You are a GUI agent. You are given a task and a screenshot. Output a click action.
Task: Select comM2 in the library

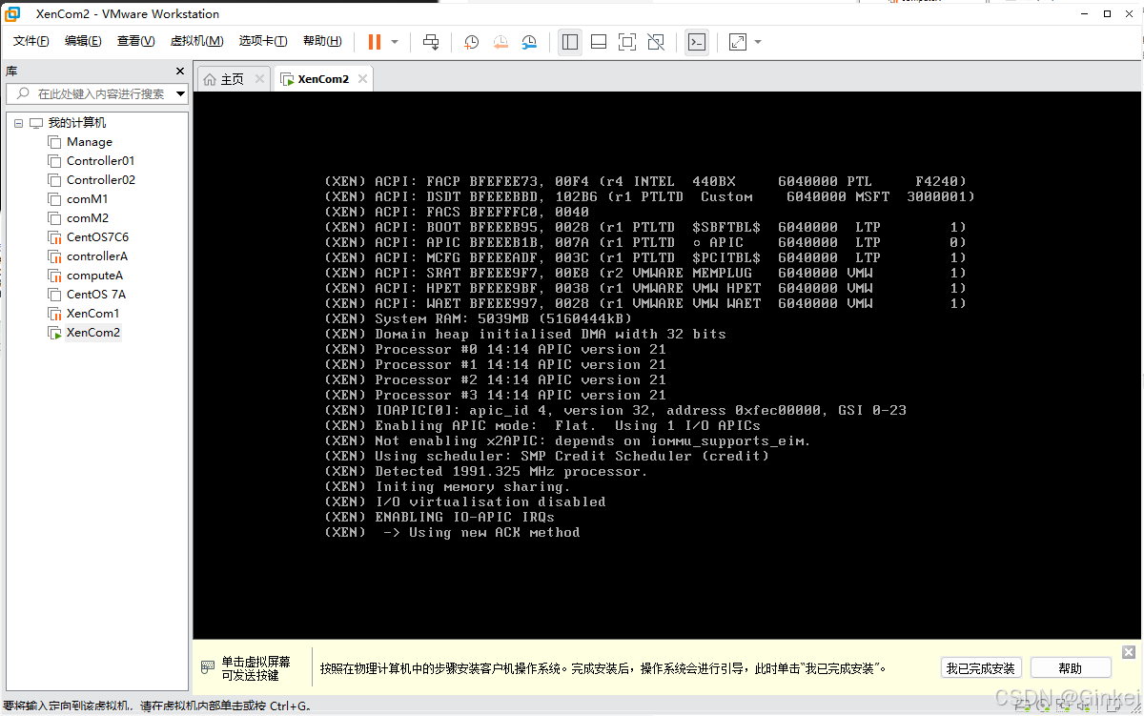87,218
